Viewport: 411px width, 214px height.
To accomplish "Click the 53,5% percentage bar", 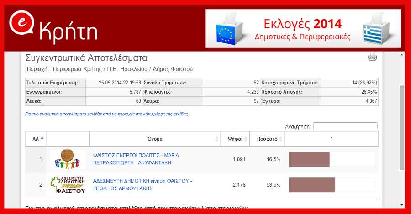I will click(x=312, y=185).
